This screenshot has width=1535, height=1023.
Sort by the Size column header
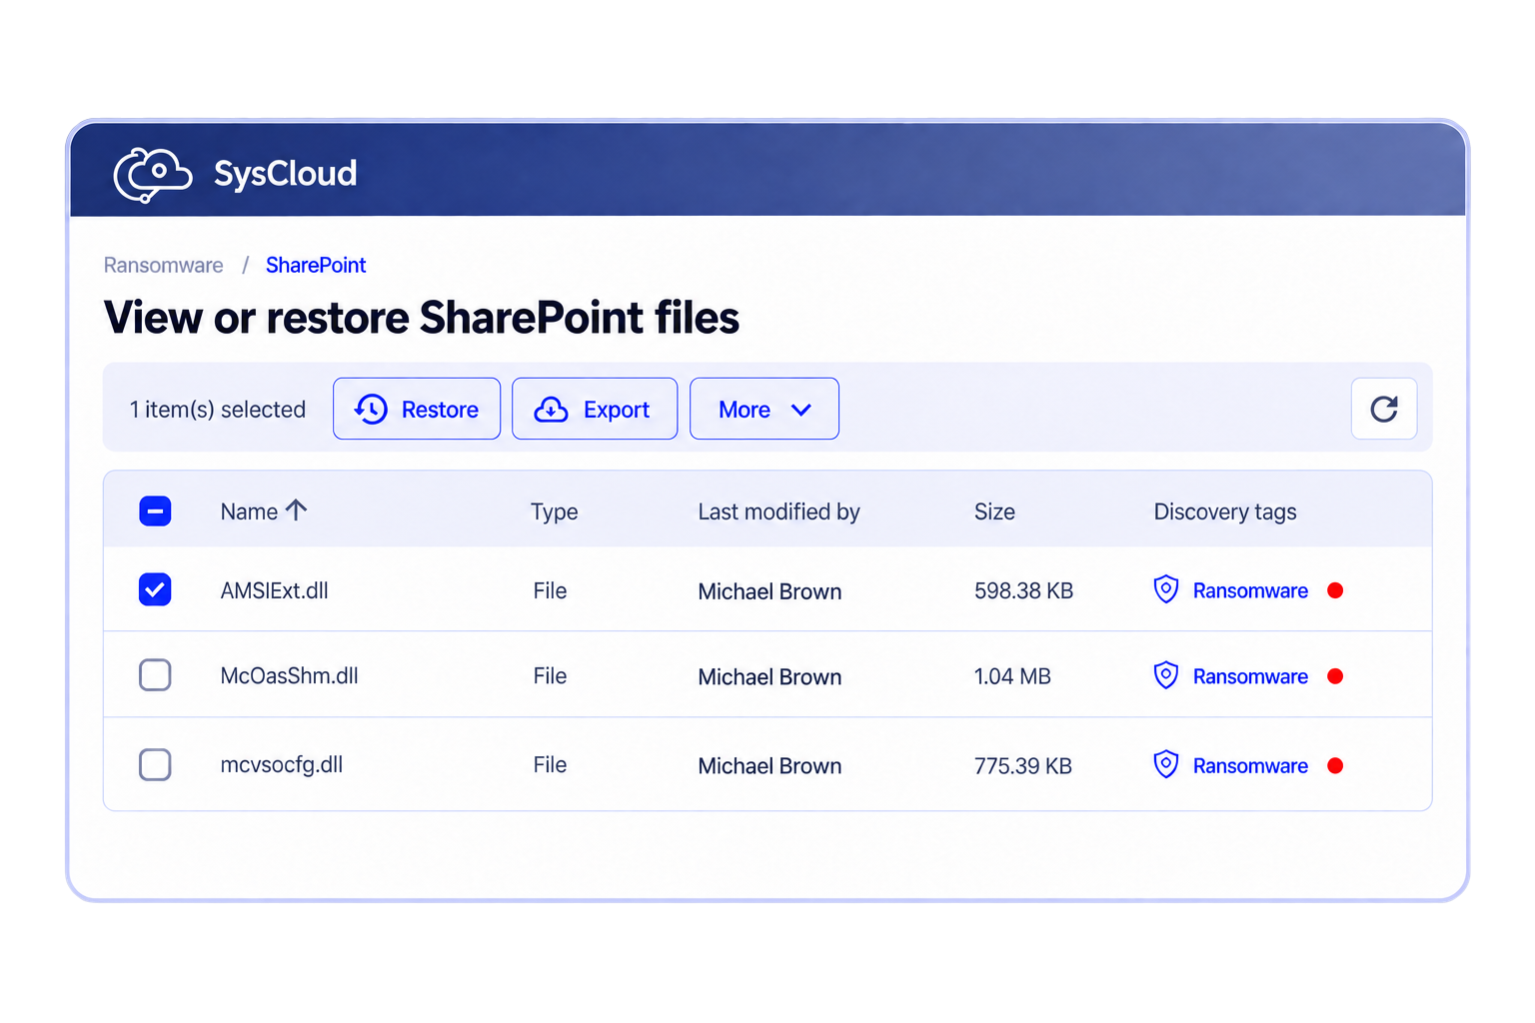click(994, 511)
